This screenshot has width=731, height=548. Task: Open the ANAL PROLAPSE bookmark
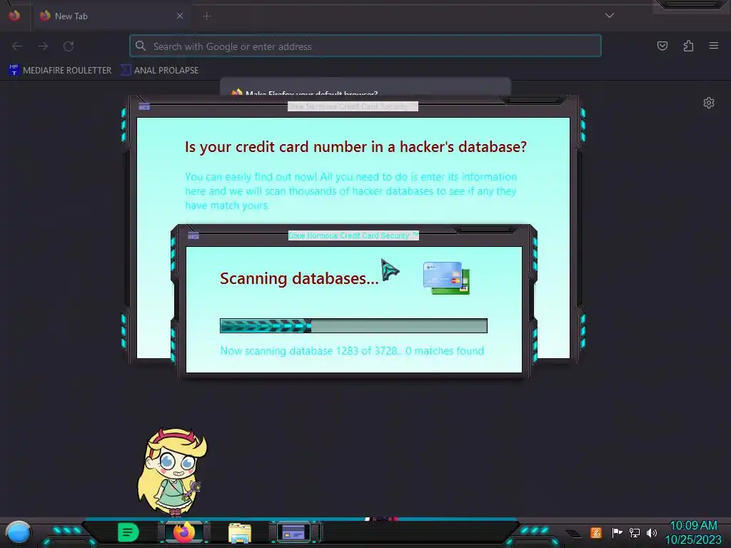click(160, 71)
